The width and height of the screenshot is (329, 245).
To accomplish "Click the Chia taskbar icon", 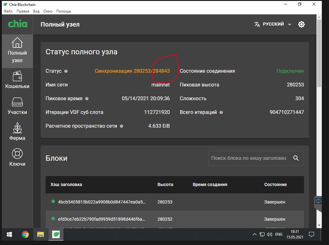I will pyautogui.click(x=56, y=234).
